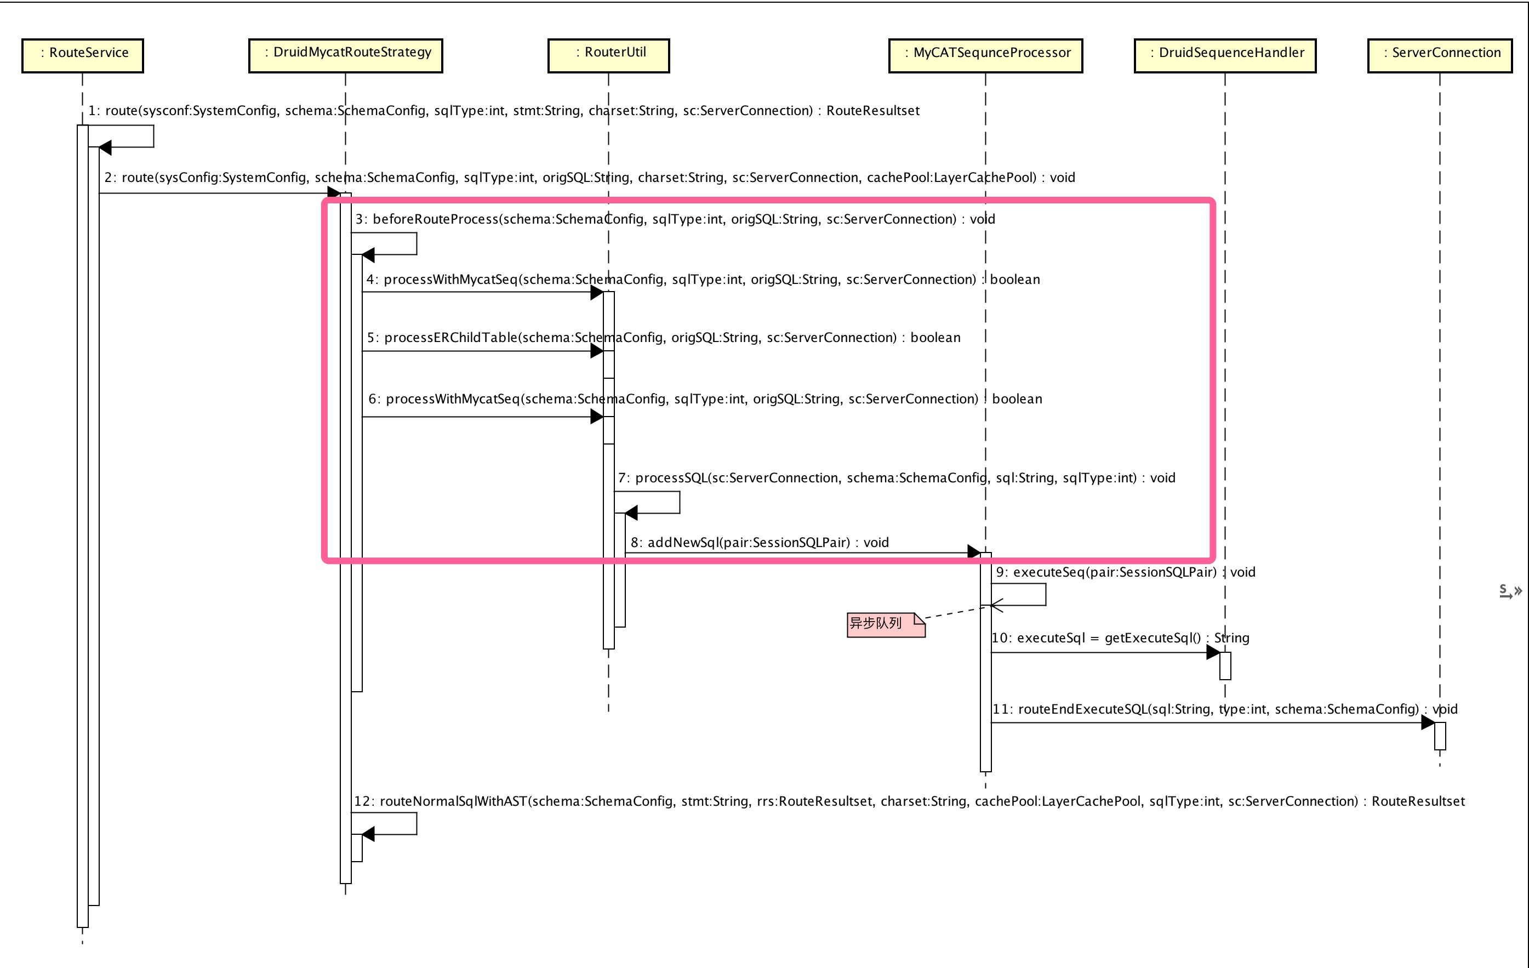
Task: Click the RouterUtil lifeline header
Action: point(608,55)
